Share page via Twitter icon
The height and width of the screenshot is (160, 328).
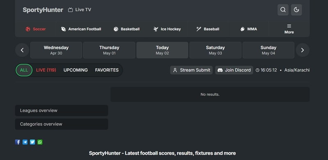coord(32,142)
